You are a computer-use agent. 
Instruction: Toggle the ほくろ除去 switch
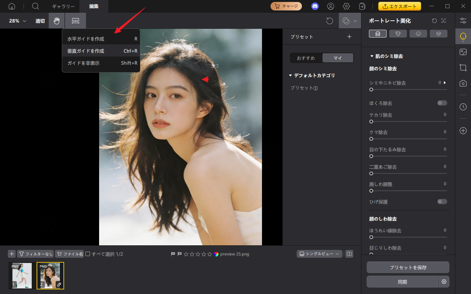click(442, 103)
